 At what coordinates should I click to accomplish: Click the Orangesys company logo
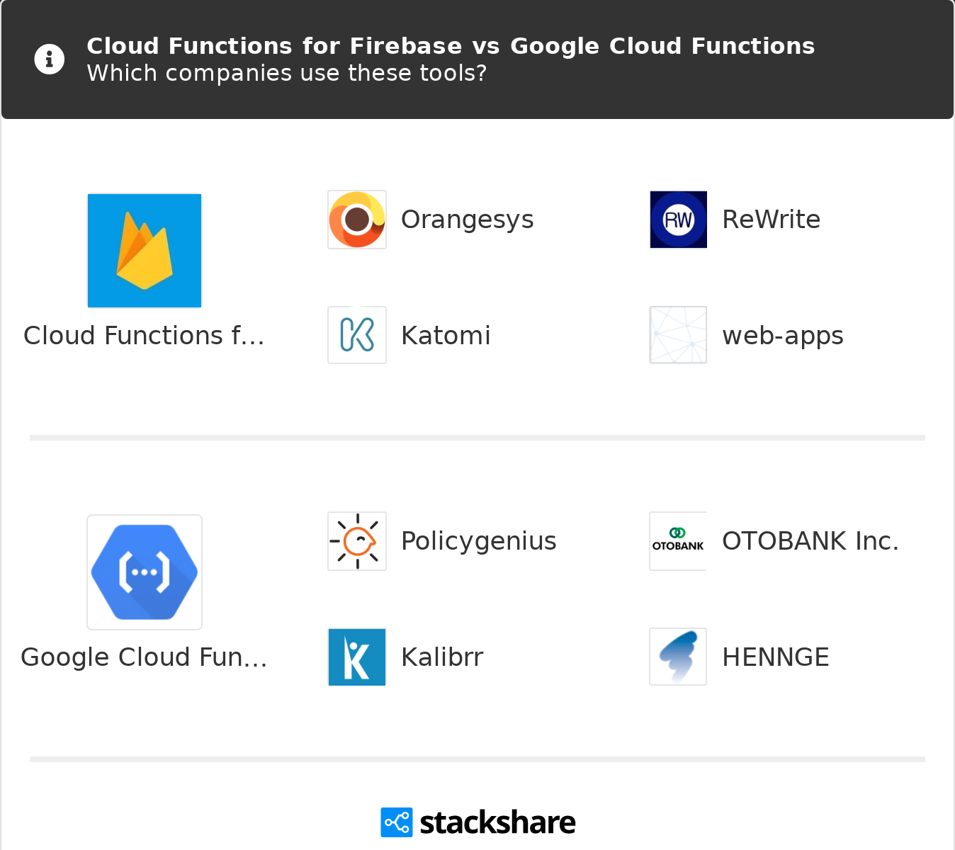[357, 220]
